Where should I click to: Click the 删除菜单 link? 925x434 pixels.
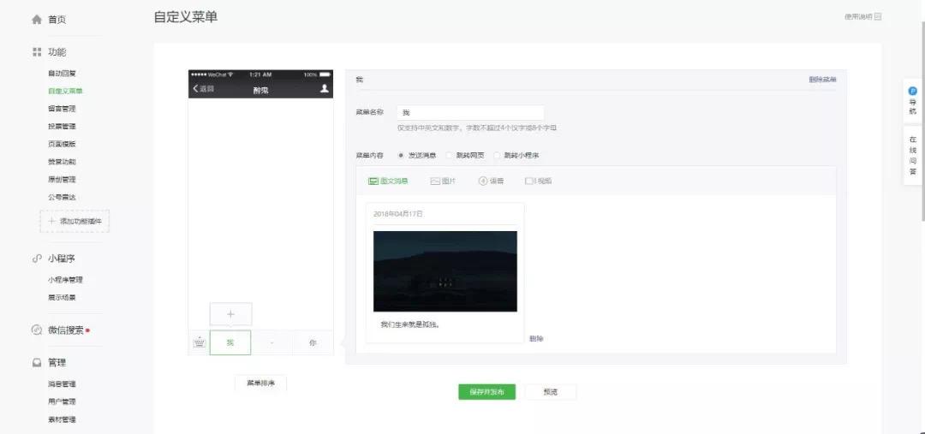[x=822, y=80]
